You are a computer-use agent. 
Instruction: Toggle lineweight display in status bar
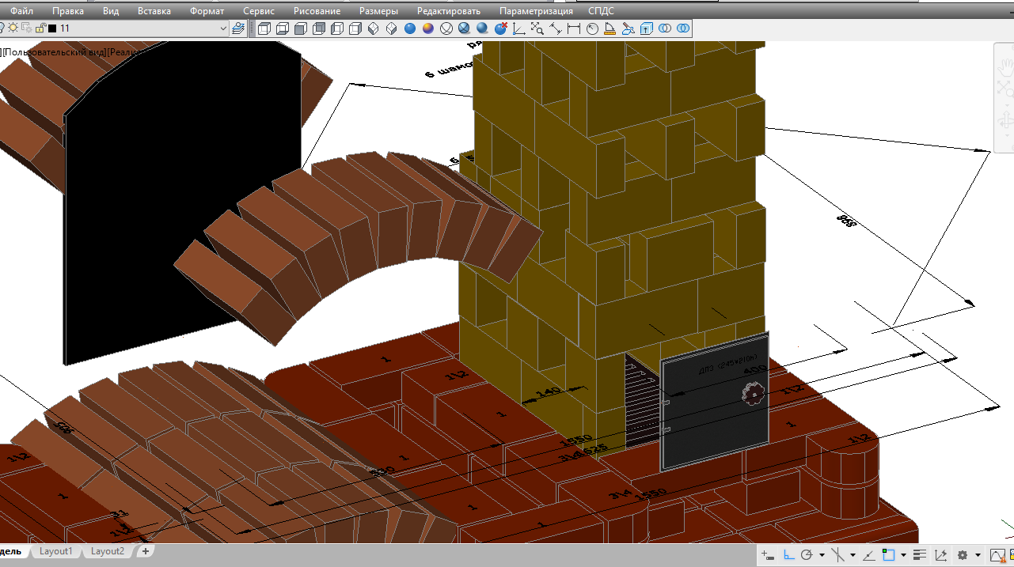[920, 555]
